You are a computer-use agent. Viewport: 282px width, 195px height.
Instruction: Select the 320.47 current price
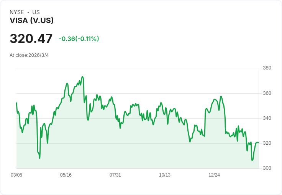31,39
